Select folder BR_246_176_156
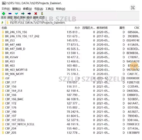Screen dimensions: 142x140 click(16, 32)
